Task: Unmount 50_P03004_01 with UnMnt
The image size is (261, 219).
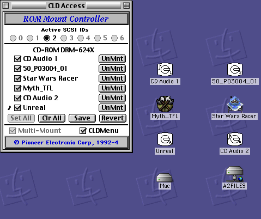Action: pos(112,69)
